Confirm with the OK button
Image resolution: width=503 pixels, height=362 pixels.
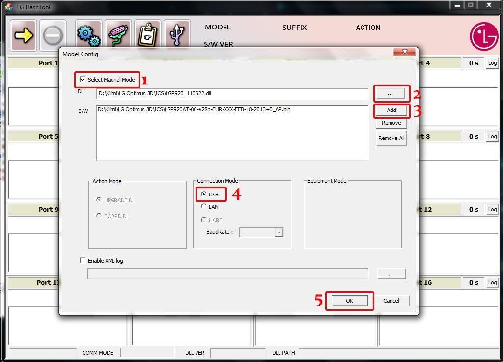[350, 301]
